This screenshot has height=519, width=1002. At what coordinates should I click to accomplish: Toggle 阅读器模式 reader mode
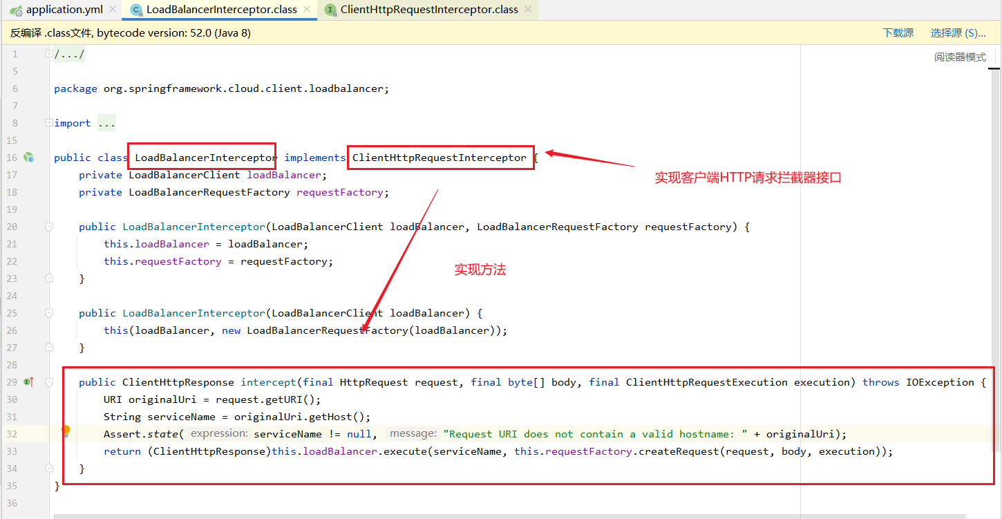(x=960, y=57)
